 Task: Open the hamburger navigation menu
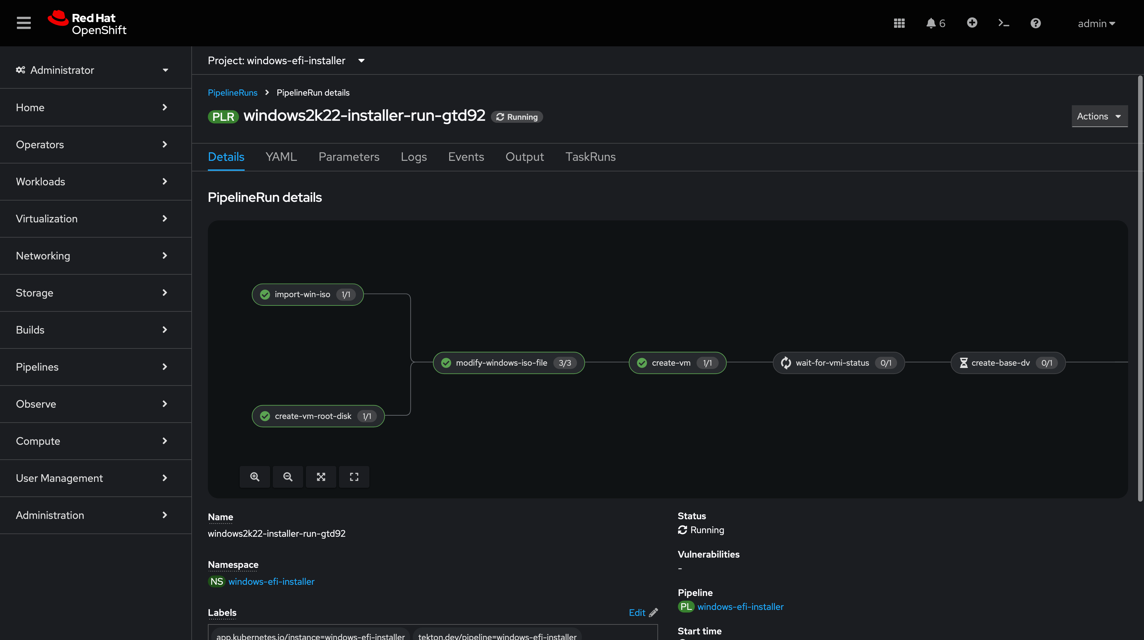[24, 23]
